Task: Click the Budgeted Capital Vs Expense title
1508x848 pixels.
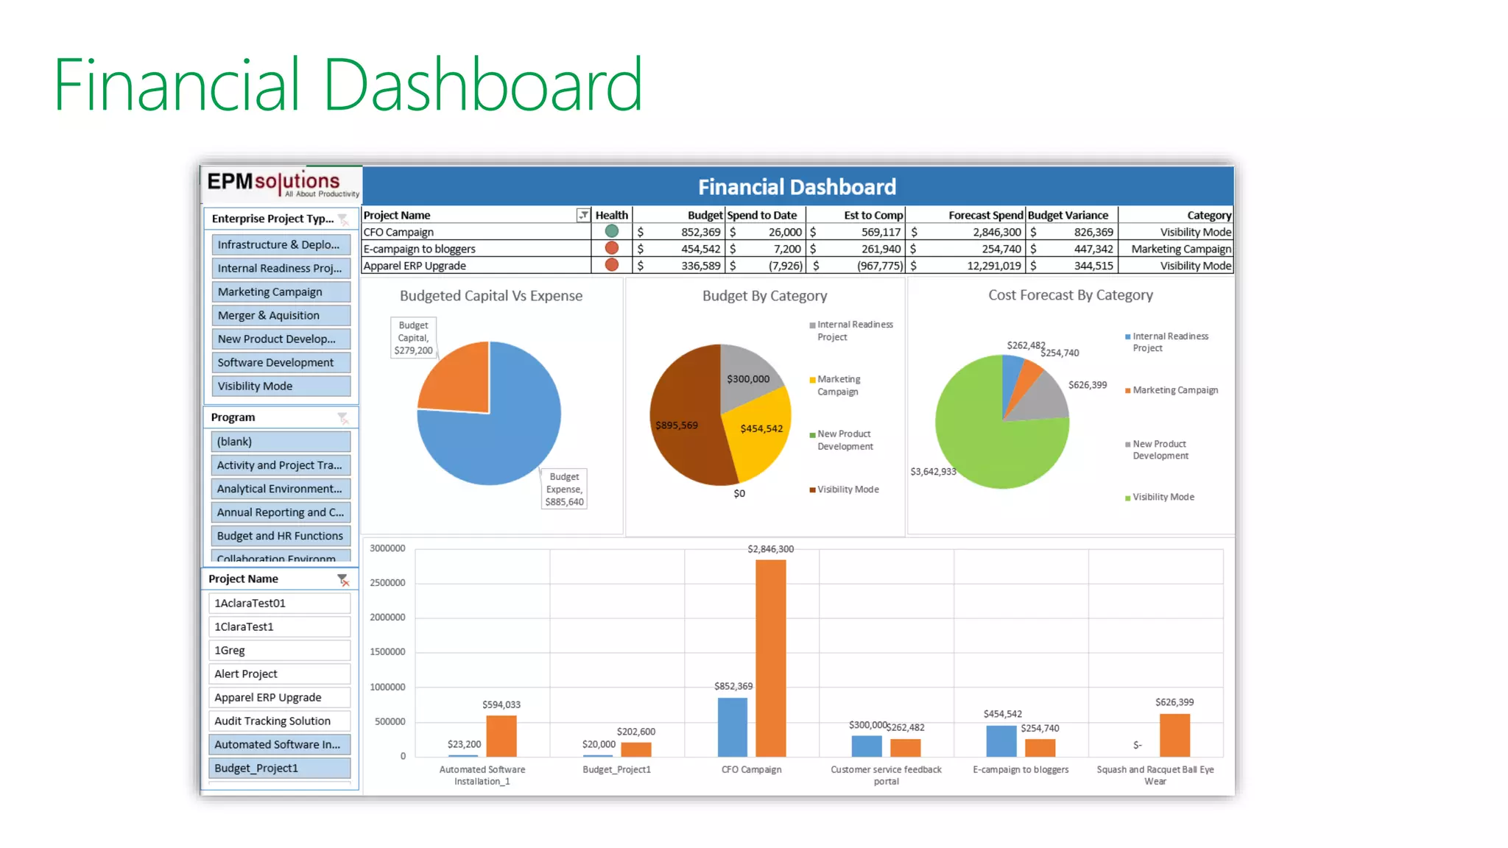Action: coord(491,296)
